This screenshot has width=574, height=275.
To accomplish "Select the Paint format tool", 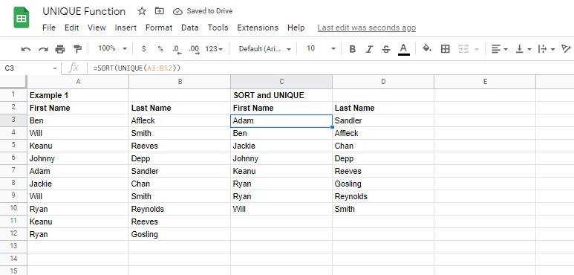I will tap(77, 49).
